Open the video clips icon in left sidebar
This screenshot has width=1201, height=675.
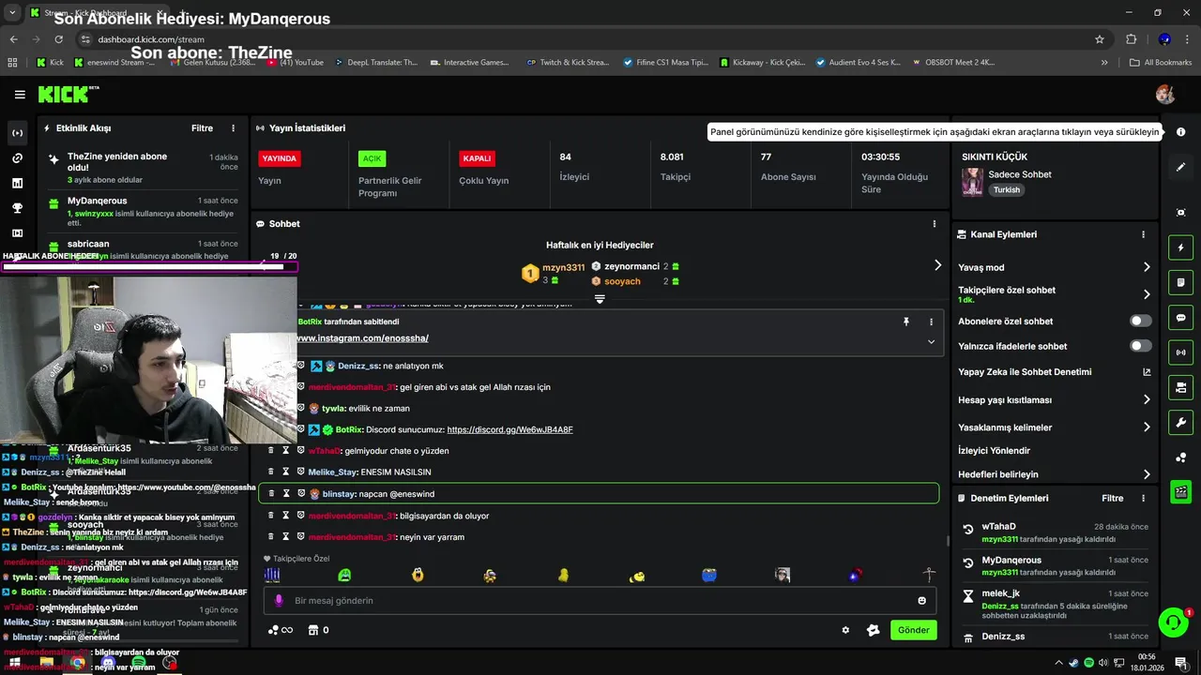pyautogui.click(x=17, y=232)
